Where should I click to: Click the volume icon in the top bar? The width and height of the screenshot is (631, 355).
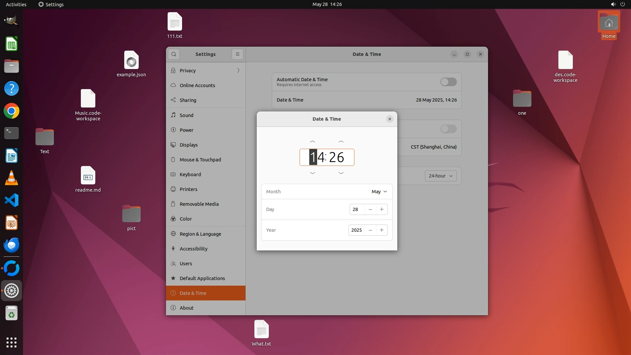tap(613, 4)
